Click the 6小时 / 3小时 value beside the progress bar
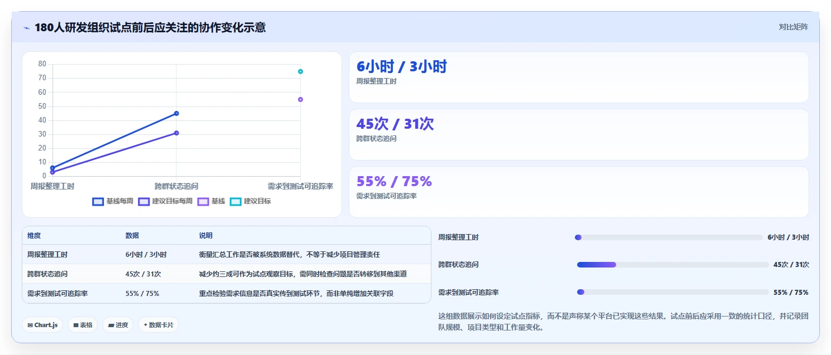 click(788, 237)
